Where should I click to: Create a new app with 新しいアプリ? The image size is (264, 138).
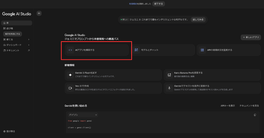pos(251,37)
